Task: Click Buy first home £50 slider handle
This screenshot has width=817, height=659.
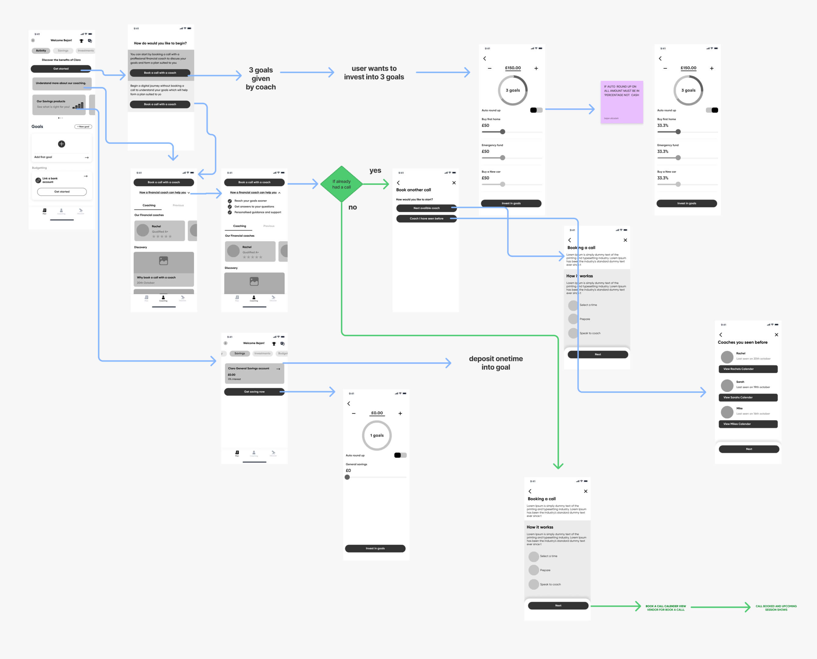Action: [x=503, y=132]
